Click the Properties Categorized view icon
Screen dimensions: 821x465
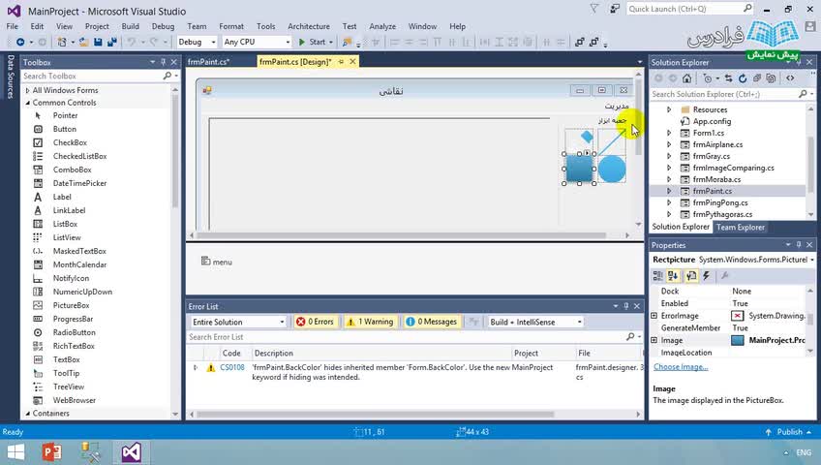point(657,276)
